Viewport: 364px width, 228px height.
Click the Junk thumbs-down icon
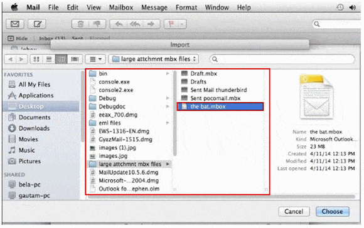tap(97, 24)
